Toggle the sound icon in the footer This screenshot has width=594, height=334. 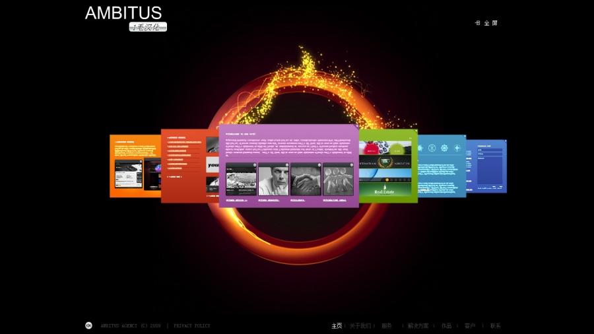point(88,325)
